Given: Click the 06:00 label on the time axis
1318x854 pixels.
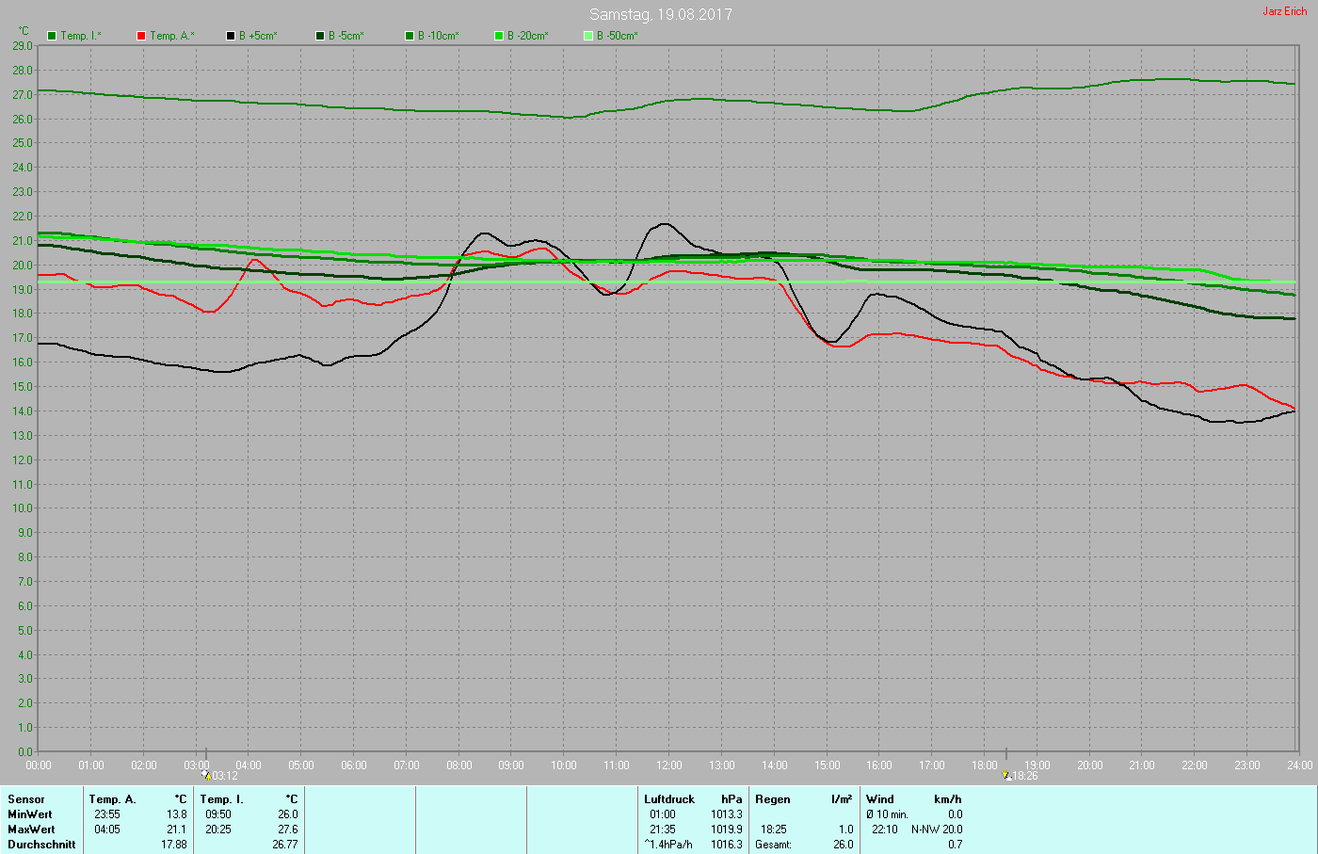Looking at the screenshot, I should point(354,765).
